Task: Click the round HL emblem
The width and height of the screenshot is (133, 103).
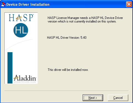Action: (21, 30)
